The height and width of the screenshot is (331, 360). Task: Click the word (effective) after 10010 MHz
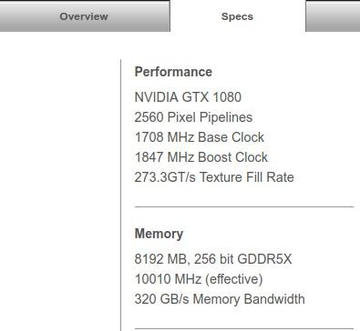point(234,279)
